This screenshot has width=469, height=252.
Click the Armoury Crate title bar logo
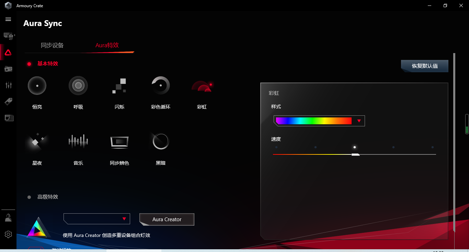click(8, 5)
